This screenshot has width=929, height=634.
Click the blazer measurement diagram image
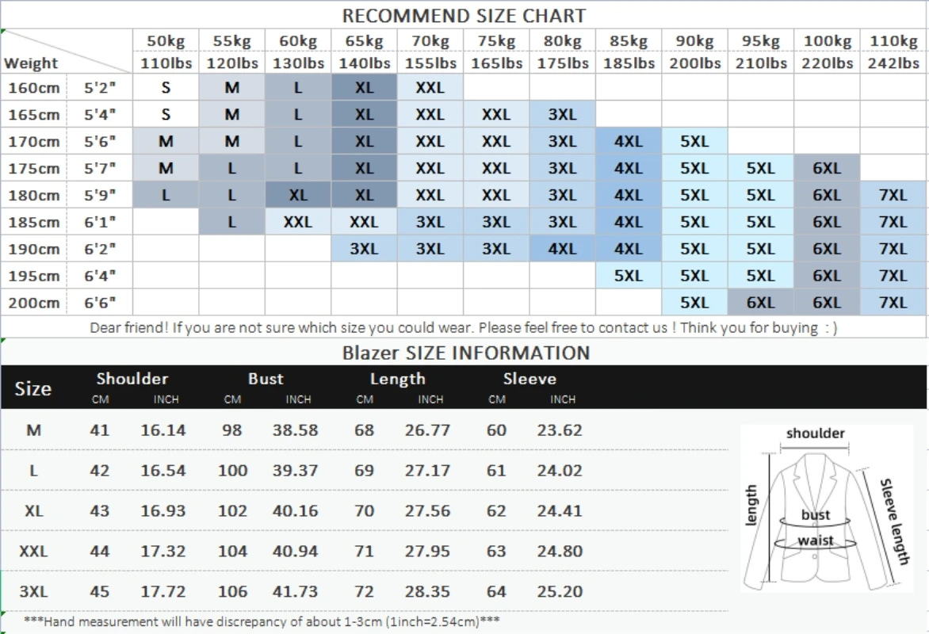tap(827, 508)
